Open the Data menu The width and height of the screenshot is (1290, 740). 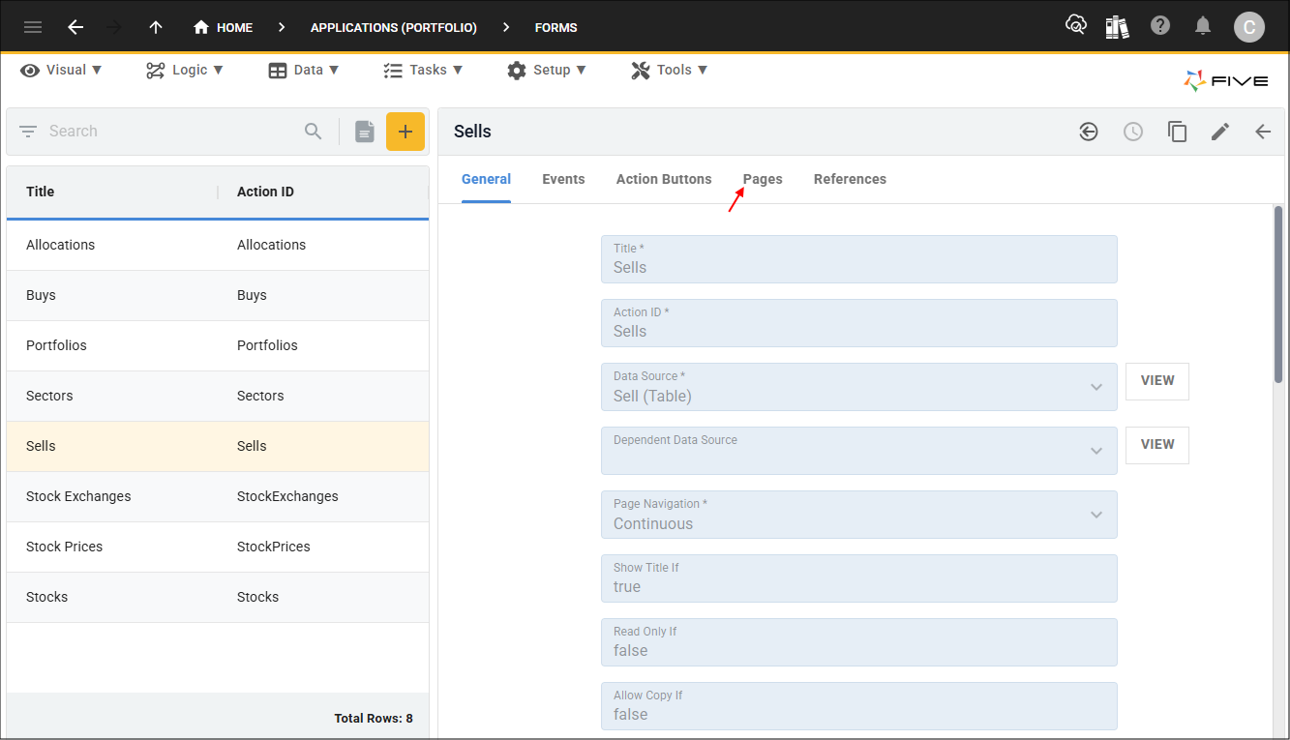click(304, 70)
